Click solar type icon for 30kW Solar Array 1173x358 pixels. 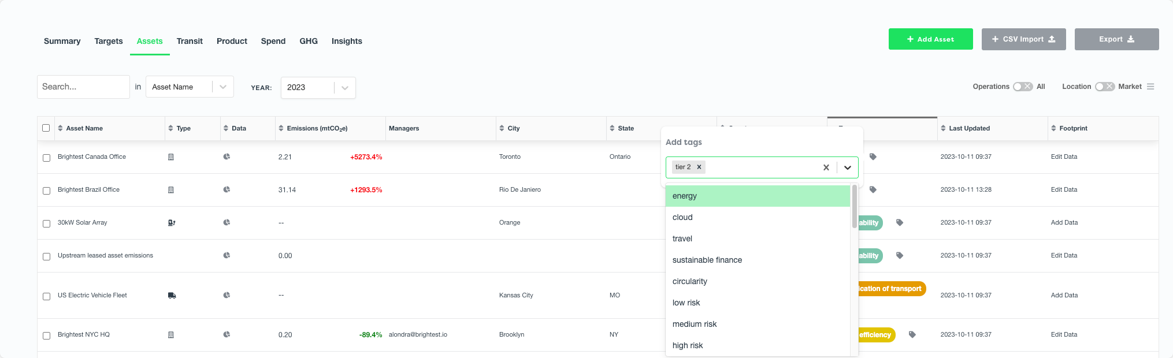(172, 223)
